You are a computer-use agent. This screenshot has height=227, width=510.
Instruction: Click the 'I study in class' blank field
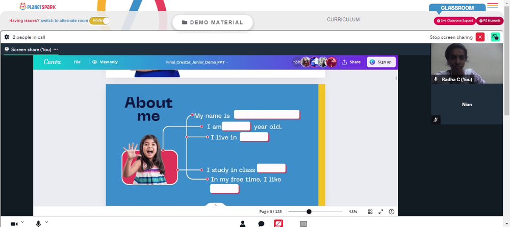(271, 168)
